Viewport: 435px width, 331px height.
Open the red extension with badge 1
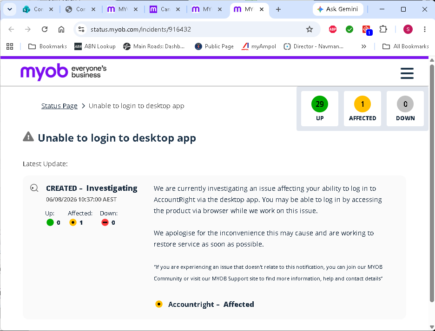[367, 30]
